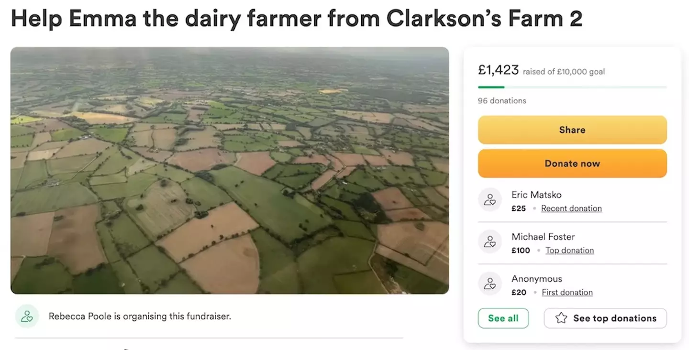Click the Anonymous donor avatar icon
689x350 pixels.
tap(490, 284)
